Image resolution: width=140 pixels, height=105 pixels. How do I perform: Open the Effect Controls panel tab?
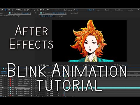pyautogui.click(x=21, y=13)
